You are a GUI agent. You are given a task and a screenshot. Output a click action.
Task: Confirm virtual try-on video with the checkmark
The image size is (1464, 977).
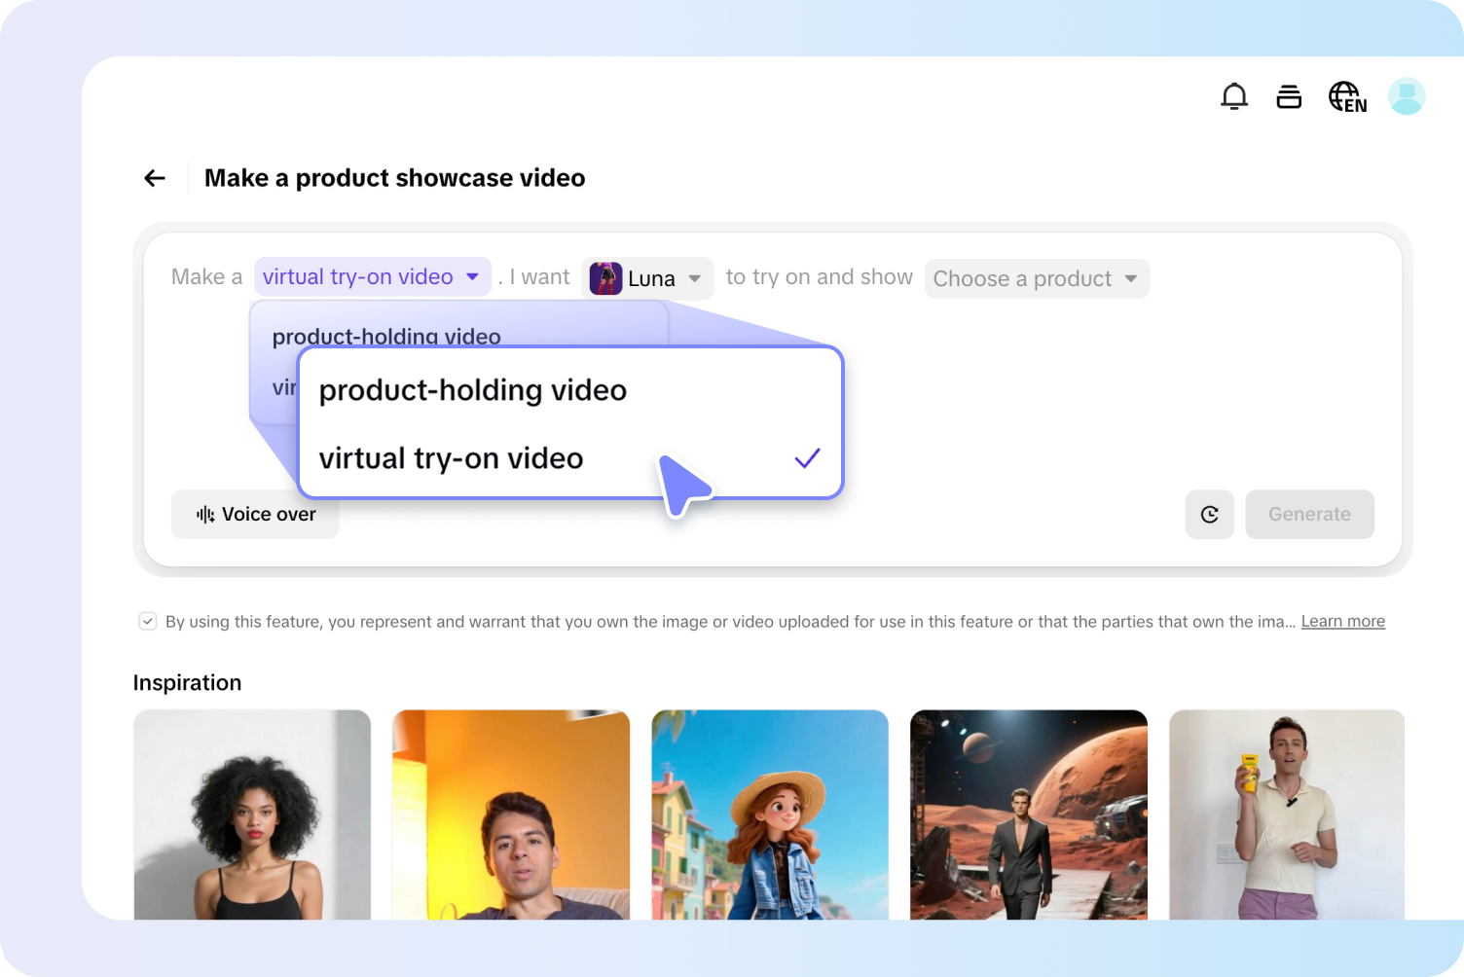tap(806, 457)
